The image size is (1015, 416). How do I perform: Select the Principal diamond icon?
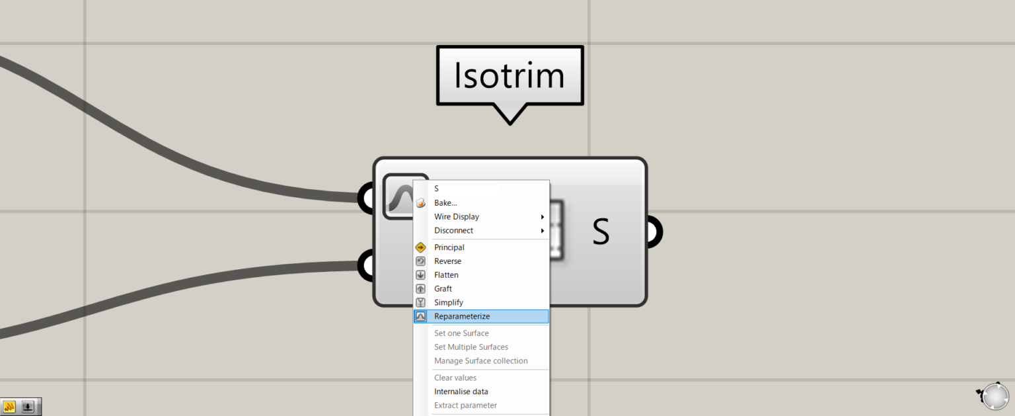tap(421, 247)
